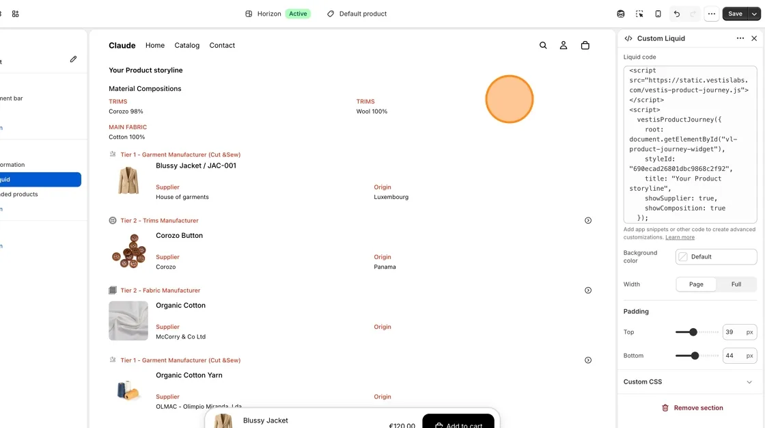Expand the Organic Cotton Yarn row arrow

[x=588, y=360]
